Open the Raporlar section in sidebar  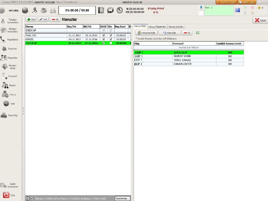pyautogui.click(x=9, y=49)
